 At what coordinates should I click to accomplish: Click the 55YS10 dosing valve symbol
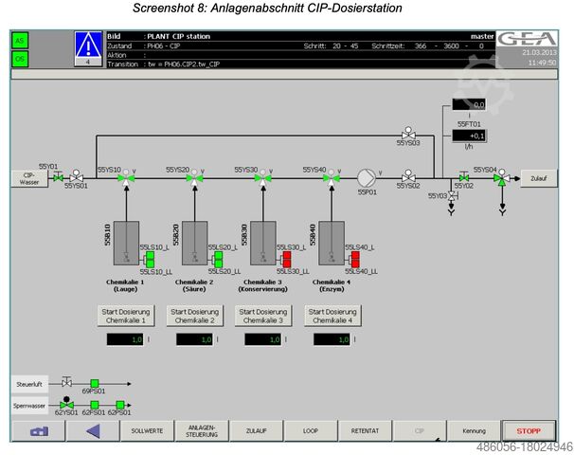coord(122,177)
